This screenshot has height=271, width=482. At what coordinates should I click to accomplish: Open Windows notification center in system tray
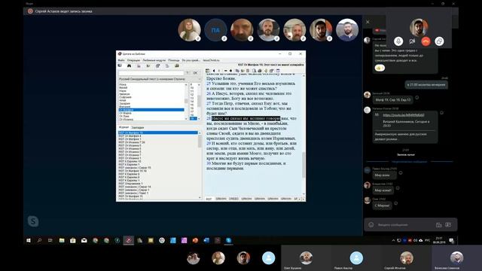(452, 241)
